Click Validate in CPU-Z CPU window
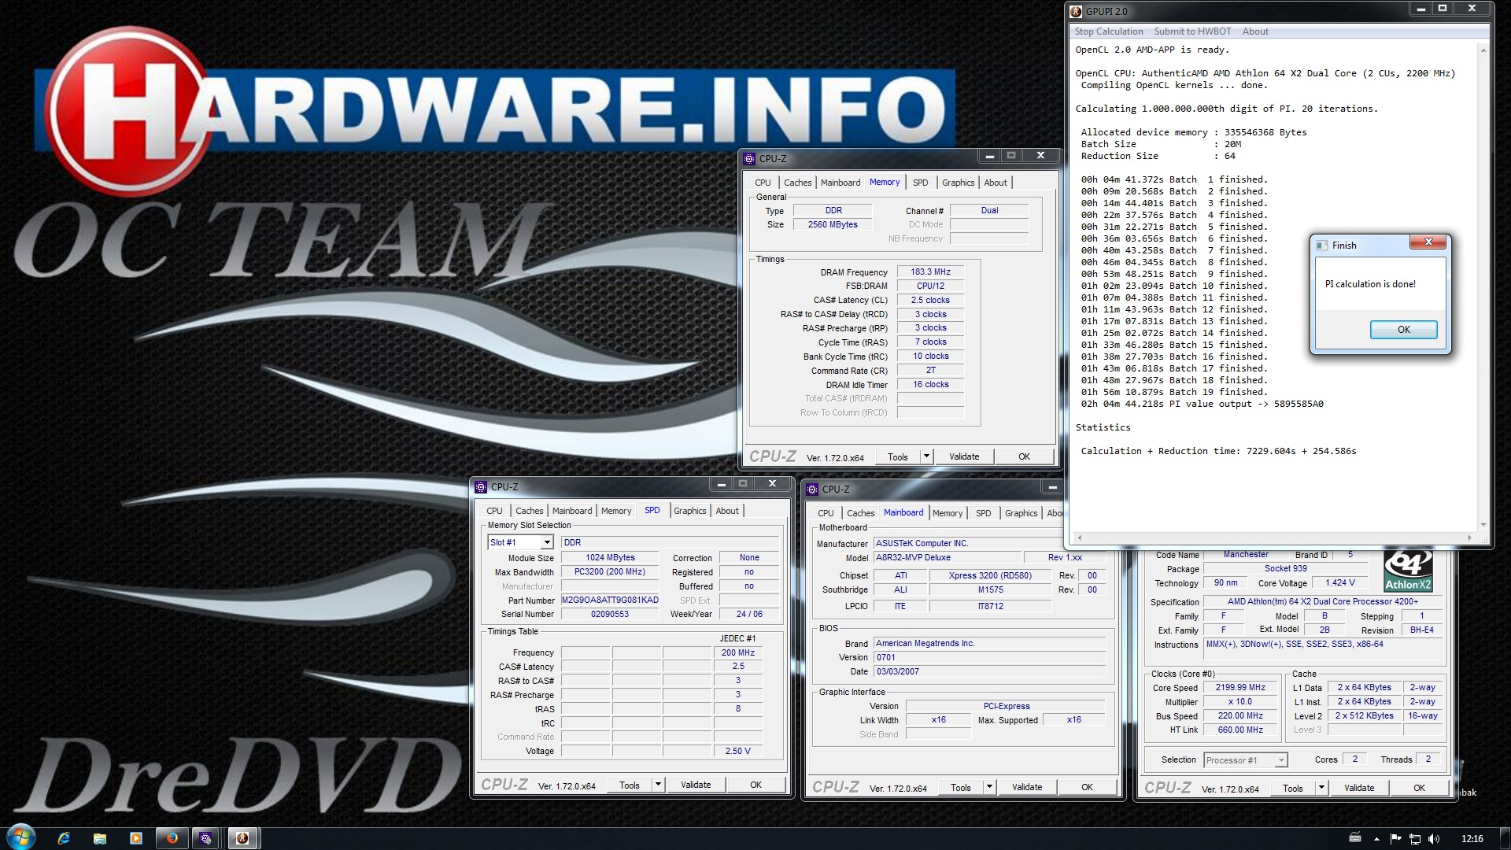The image size is (1511, 850). (x=1359, y=788)
